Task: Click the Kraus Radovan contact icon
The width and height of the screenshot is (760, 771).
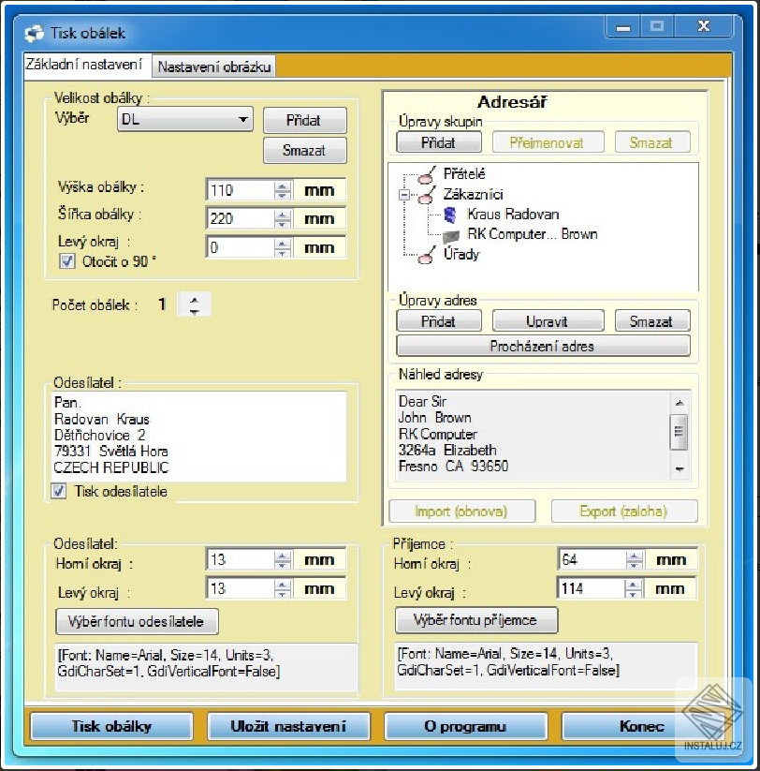Action: tap(450, 215)
